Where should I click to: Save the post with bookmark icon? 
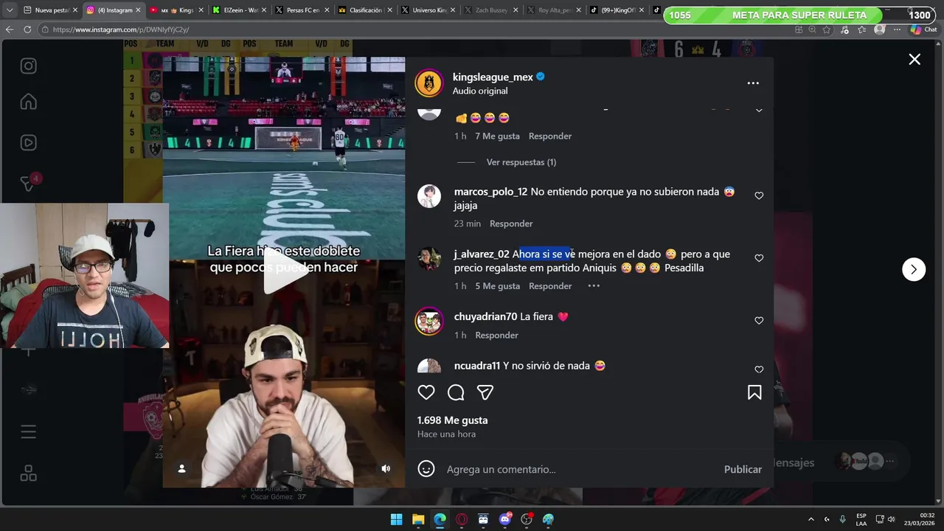pos(754,392)
